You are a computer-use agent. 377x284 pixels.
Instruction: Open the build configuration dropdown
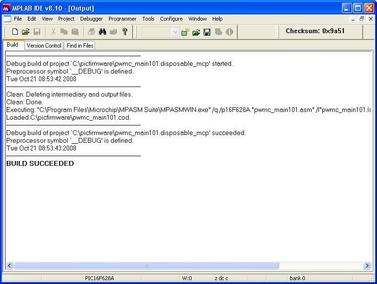175,32
